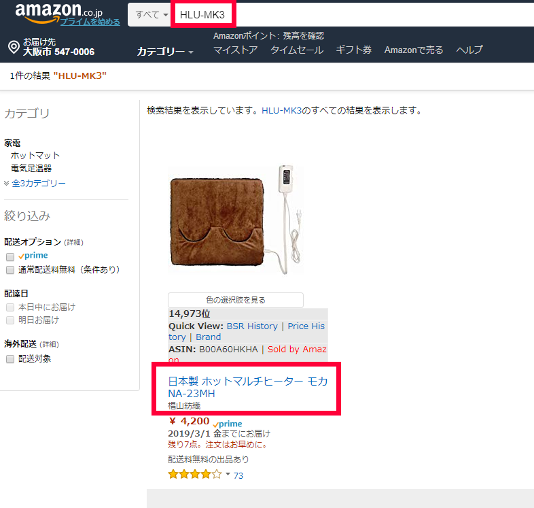The height and width of the screenshot is (508, 534).
Task: Open タイムセール in the nav bar
Action: click(x=297, y=50)
